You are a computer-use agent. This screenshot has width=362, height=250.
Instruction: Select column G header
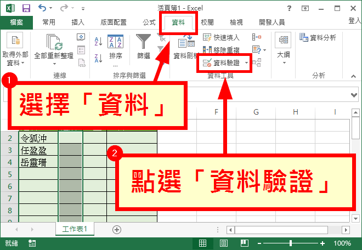point(256,112)
